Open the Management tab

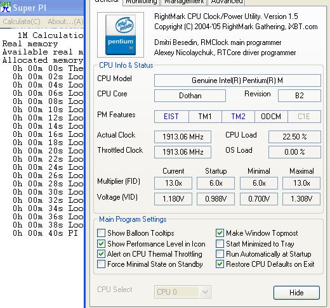[x=184, y=3]
